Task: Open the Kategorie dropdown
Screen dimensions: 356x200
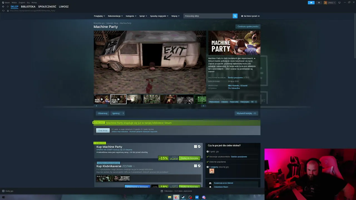Action: (x=131, y=16)
